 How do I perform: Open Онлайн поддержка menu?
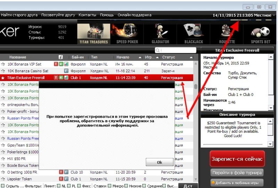click(x=134, y=15)
